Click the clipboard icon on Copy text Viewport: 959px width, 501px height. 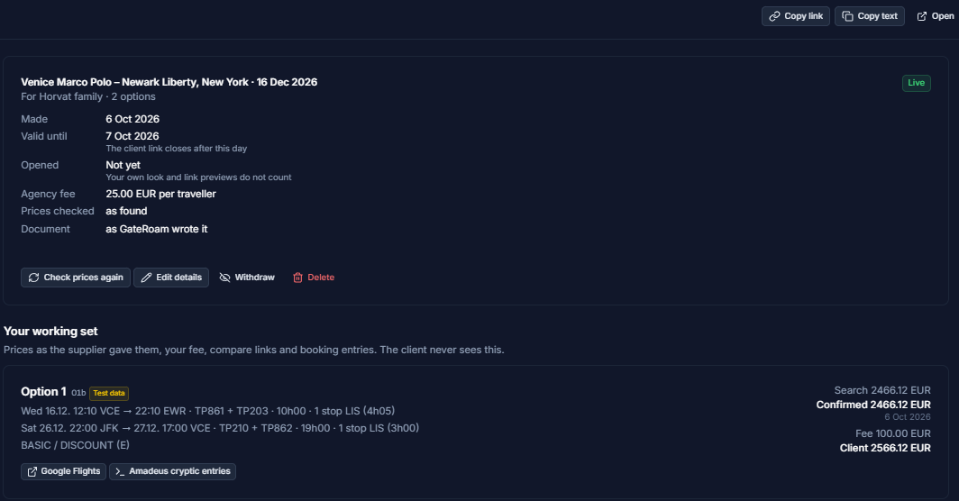pos(847,16)
